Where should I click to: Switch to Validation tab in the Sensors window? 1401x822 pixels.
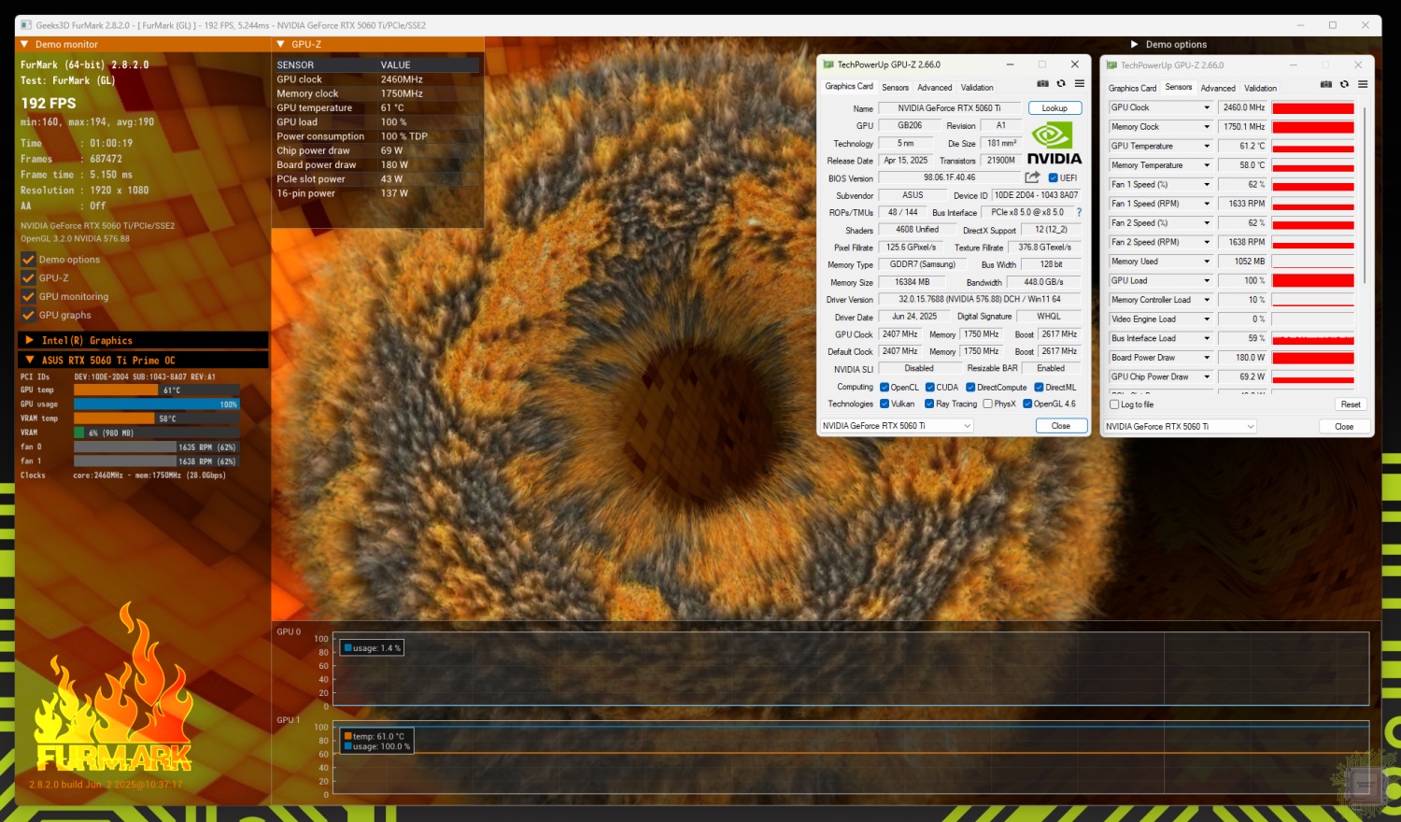click(1260, 89)
